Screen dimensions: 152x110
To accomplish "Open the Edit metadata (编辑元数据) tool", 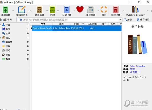I will [x=22, y=9].
